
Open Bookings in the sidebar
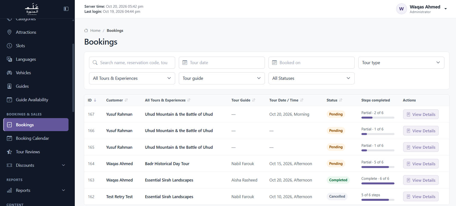36,125
